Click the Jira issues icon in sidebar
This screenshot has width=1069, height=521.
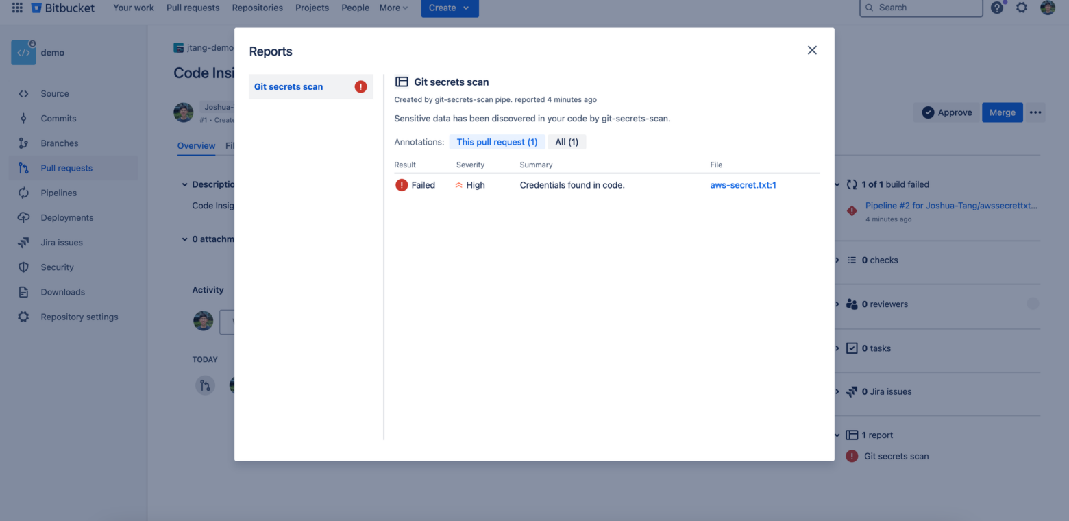[x=23, y=243]
